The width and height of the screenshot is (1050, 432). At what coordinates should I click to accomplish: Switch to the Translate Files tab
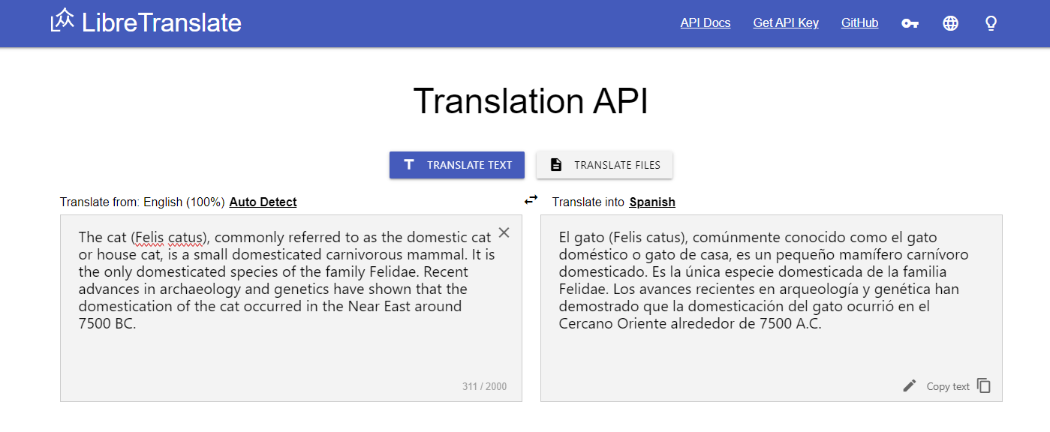coord(604,164)
